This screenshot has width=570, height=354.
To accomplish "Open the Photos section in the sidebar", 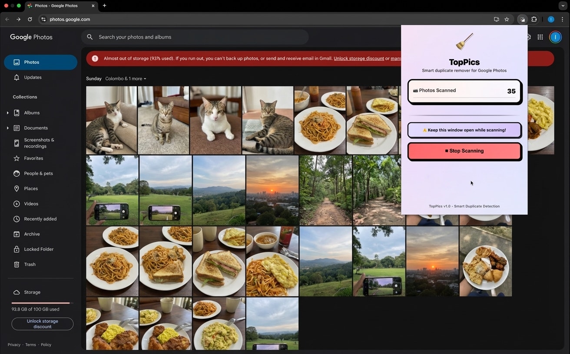I will 31,62.
